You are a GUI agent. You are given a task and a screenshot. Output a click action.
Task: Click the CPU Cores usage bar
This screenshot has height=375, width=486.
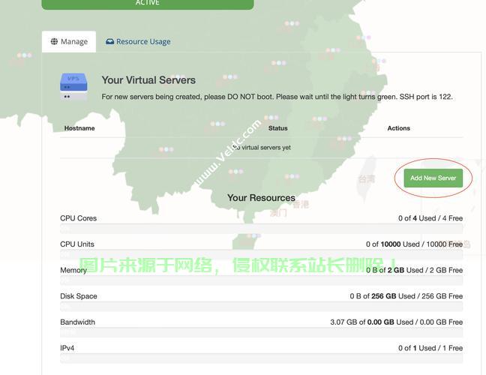click(261, 229)
